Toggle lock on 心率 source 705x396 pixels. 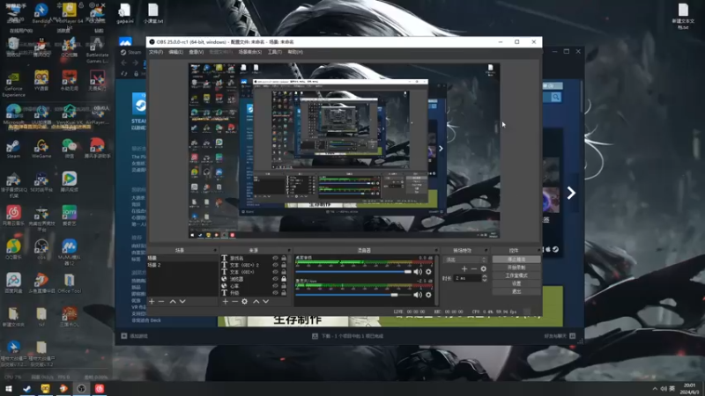point(284,285)
